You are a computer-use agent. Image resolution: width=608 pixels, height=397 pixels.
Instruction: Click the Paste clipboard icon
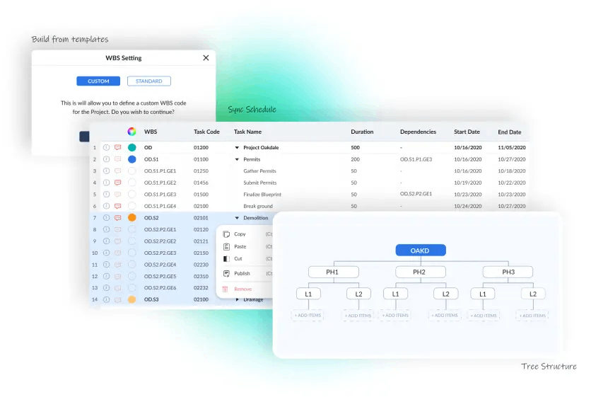pos(226,246)
